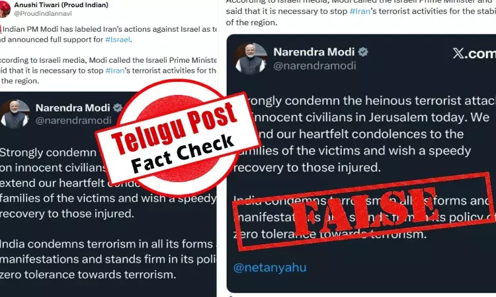Click the Telugu Post Fact Check stamp
This screenshot has width=496, height=297.
177,138
